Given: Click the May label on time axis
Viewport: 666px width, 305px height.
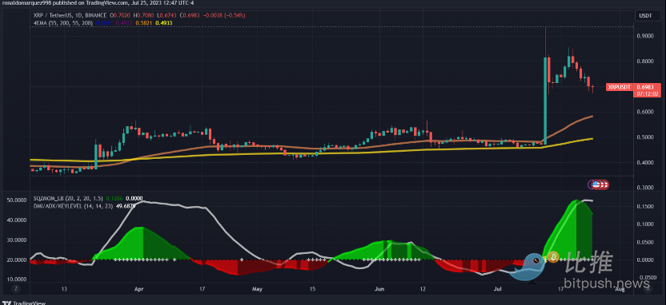Looking at the screenshot, I should point(257,289).
